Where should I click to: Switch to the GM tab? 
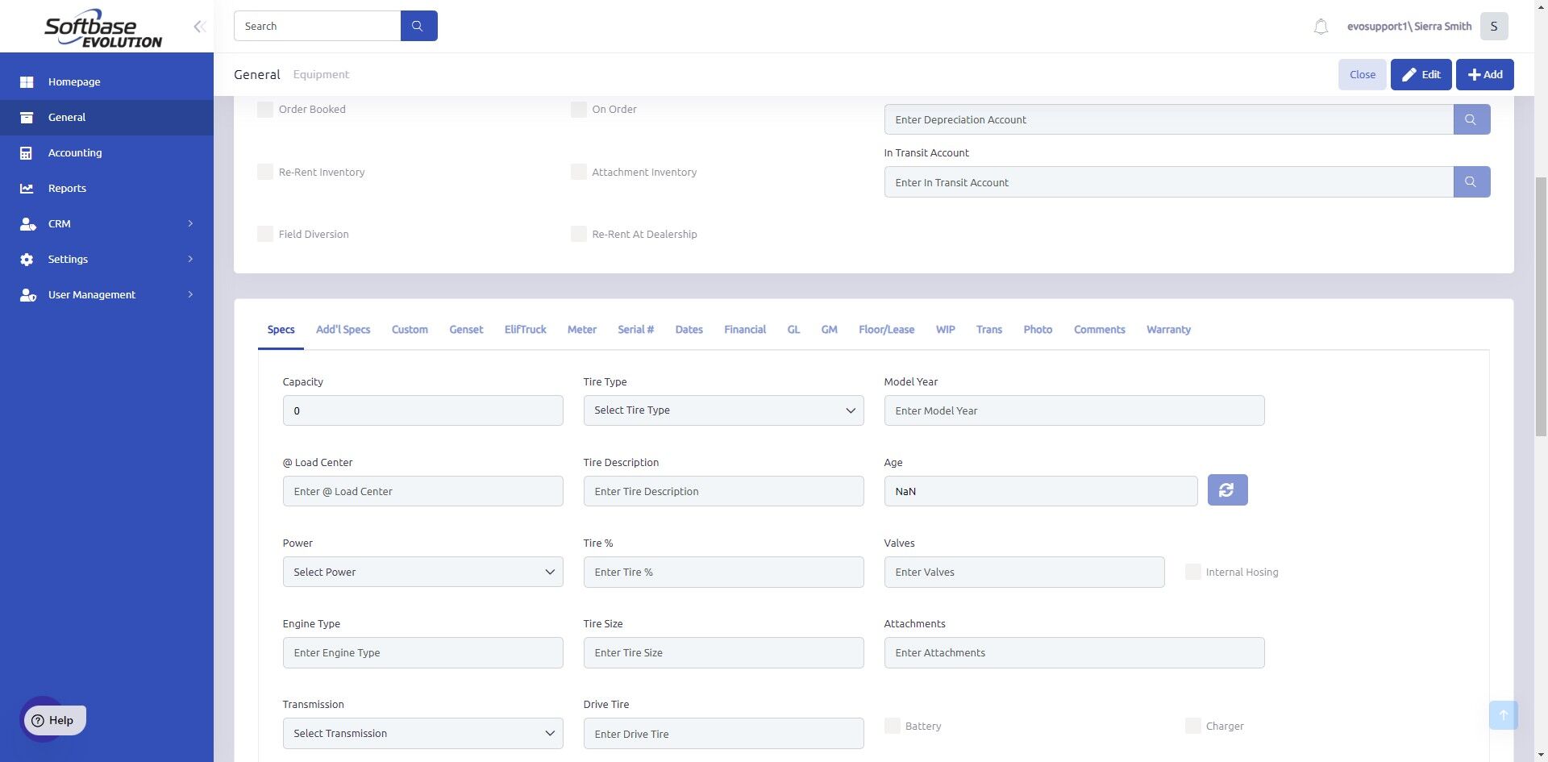tap(829, 329)
